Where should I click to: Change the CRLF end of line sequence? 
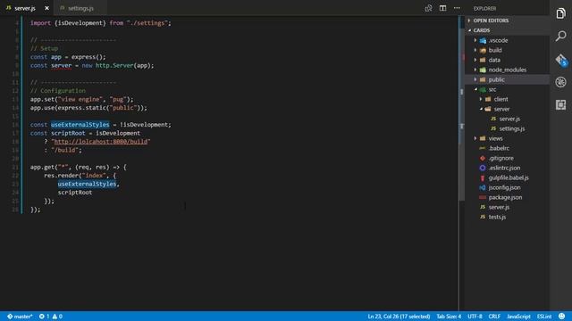tap(494, 317)
